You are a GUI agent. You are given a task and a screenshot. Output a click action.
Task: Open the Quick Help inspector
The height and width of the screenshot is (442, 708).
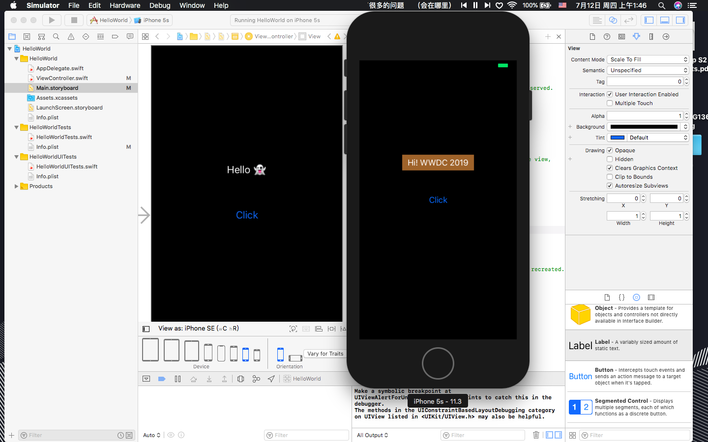click(607, 36)
